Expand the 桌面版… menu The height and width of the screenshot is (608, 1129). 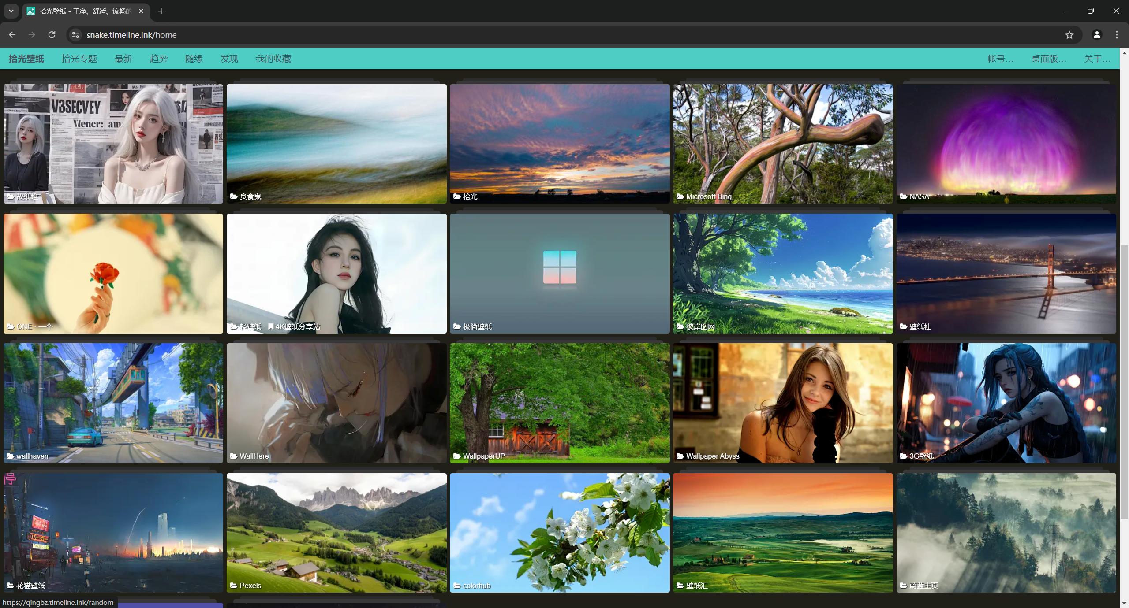point(1048,59)
